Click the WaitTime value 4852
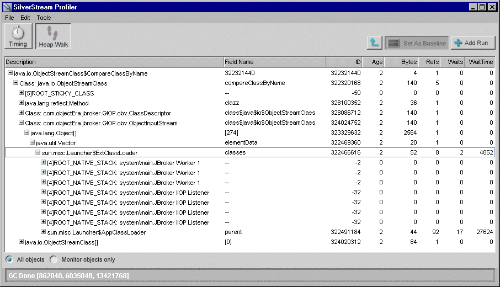500x287 pixels. pyautogui.click(x=486, y=152)
